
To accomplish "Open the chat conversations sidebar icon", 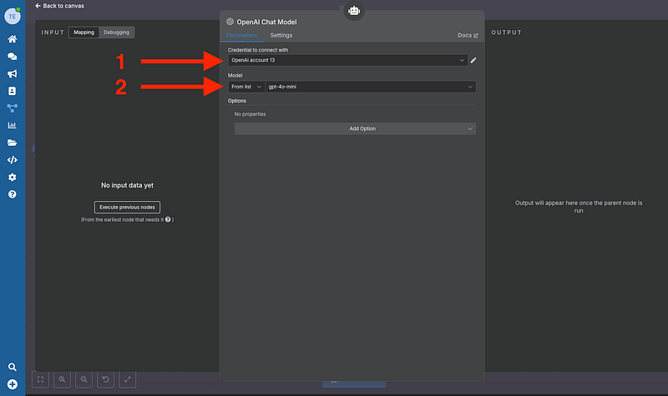I will click(x=13, y=57).
